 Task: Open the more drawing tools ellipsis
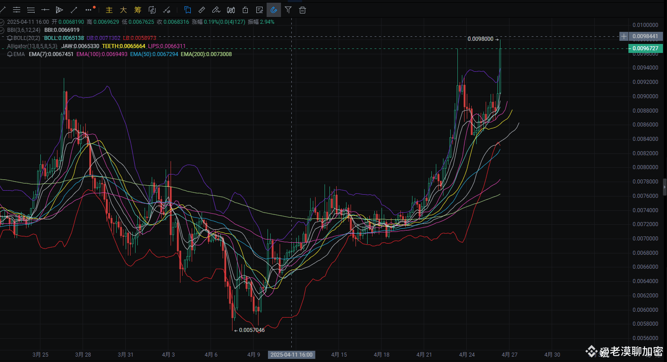pyautogui.click(x=89, y=9)
